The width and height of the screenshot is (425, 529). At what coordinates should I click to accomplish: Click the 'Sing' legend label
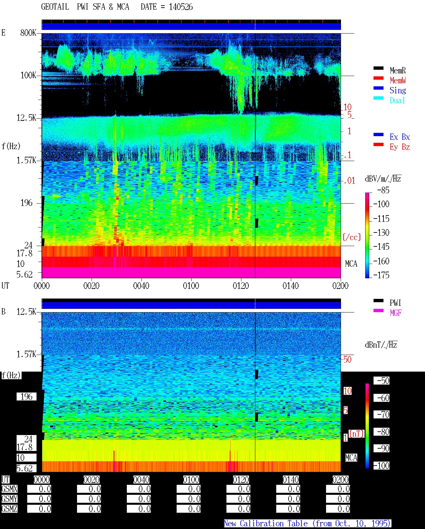398,90
